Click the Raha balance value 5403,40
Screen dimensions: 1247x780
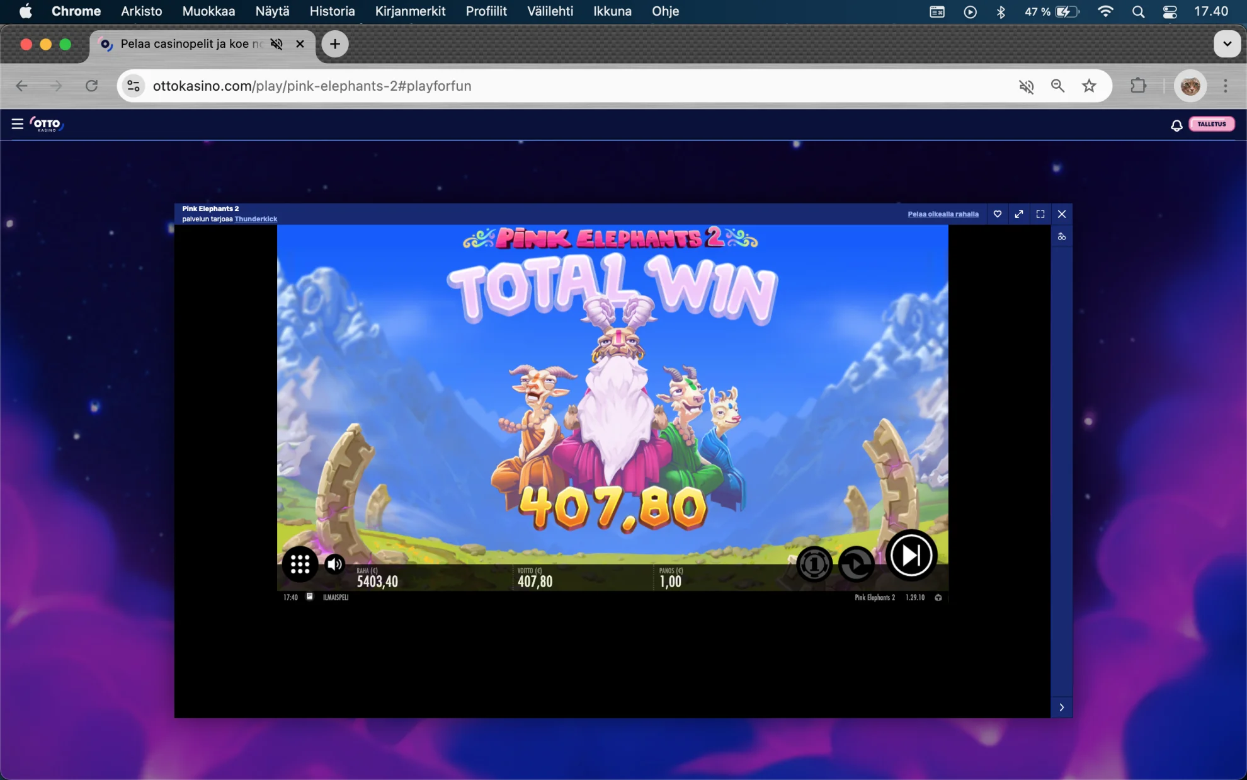point(377,582)
